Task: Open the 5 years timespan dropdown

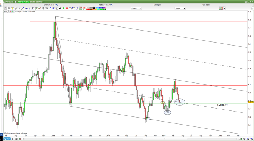Action: point(136,8)
